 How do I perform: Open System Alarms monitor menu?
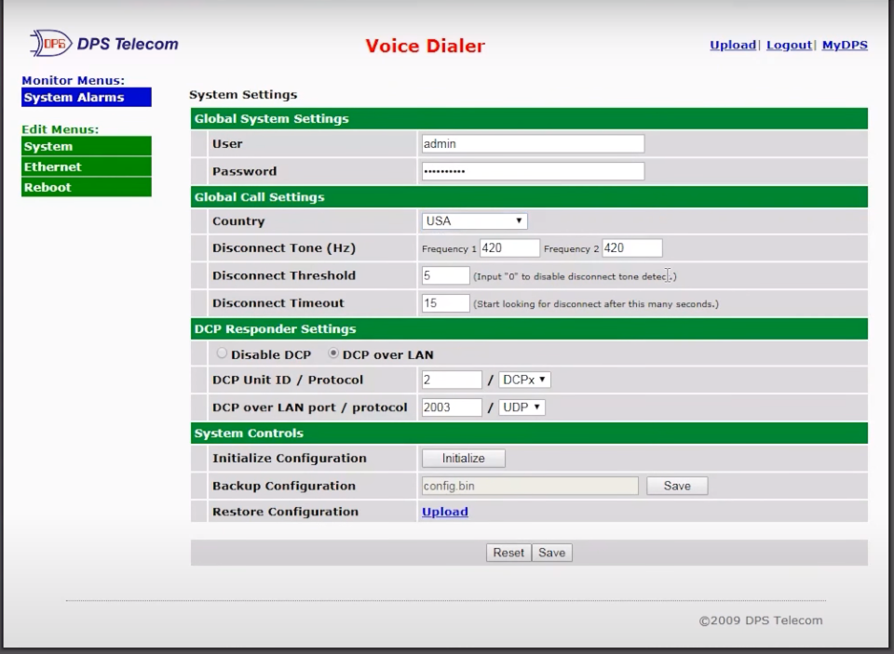coord(87,97)
